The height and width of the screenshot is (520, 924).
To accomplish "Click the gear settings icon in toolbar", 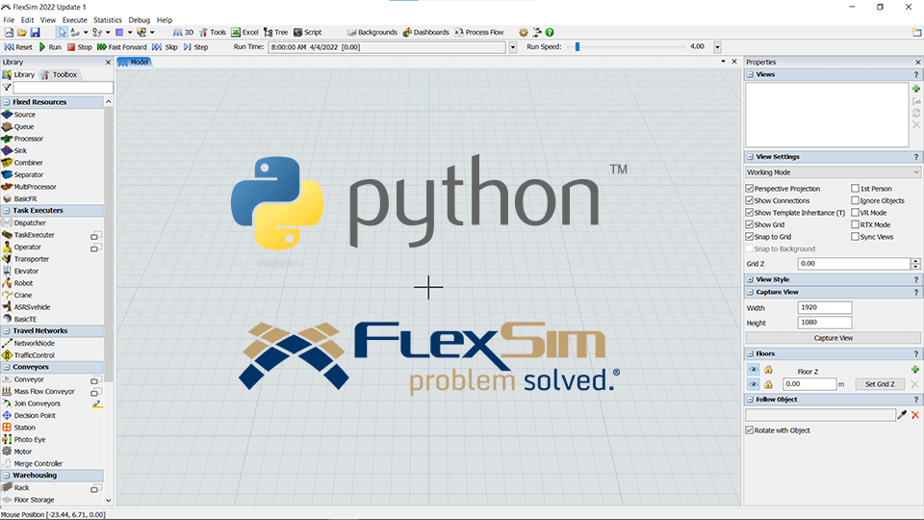I will pyautogui.click(x=524, y=33).
